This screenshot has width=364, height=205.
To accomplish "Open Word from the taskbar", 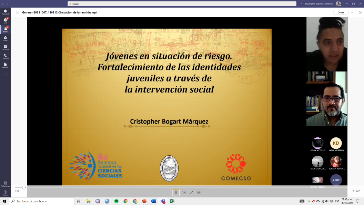I will pyautogui.click(x=153, y=201).
